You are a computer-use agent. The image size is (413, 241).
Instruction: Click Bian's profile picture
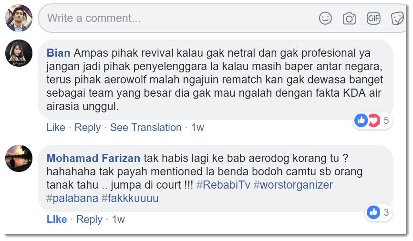pyautogui.click(x=19, y=53)
